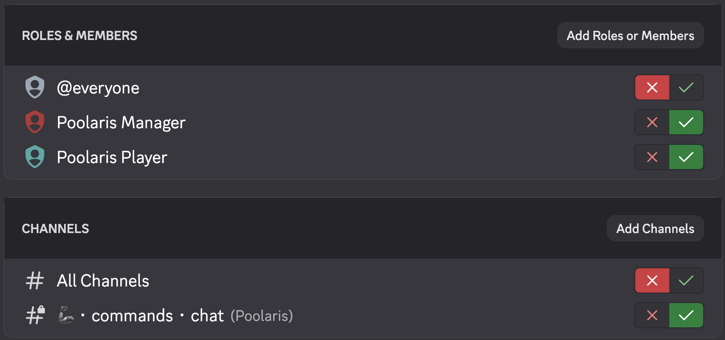This screenshot has width=725, height=340.
Task: Click the (Poolaris) server label text
Action: pyautogui.click(x=261, y=316)
